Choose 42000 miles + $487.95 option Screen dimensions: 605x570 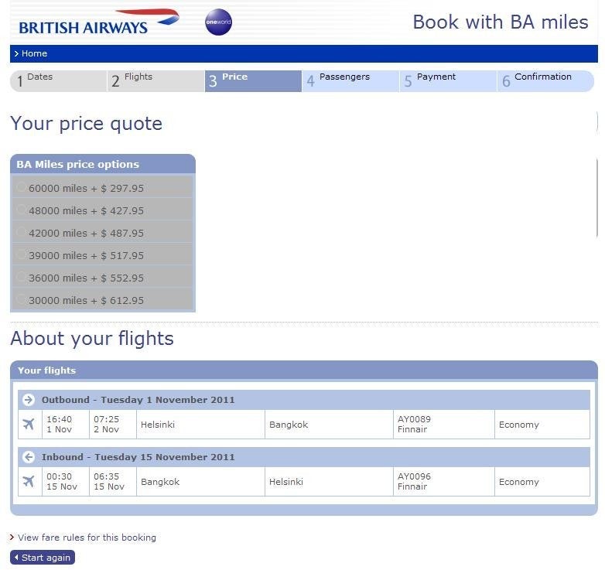pyautogui.click(x=22, y=233)
